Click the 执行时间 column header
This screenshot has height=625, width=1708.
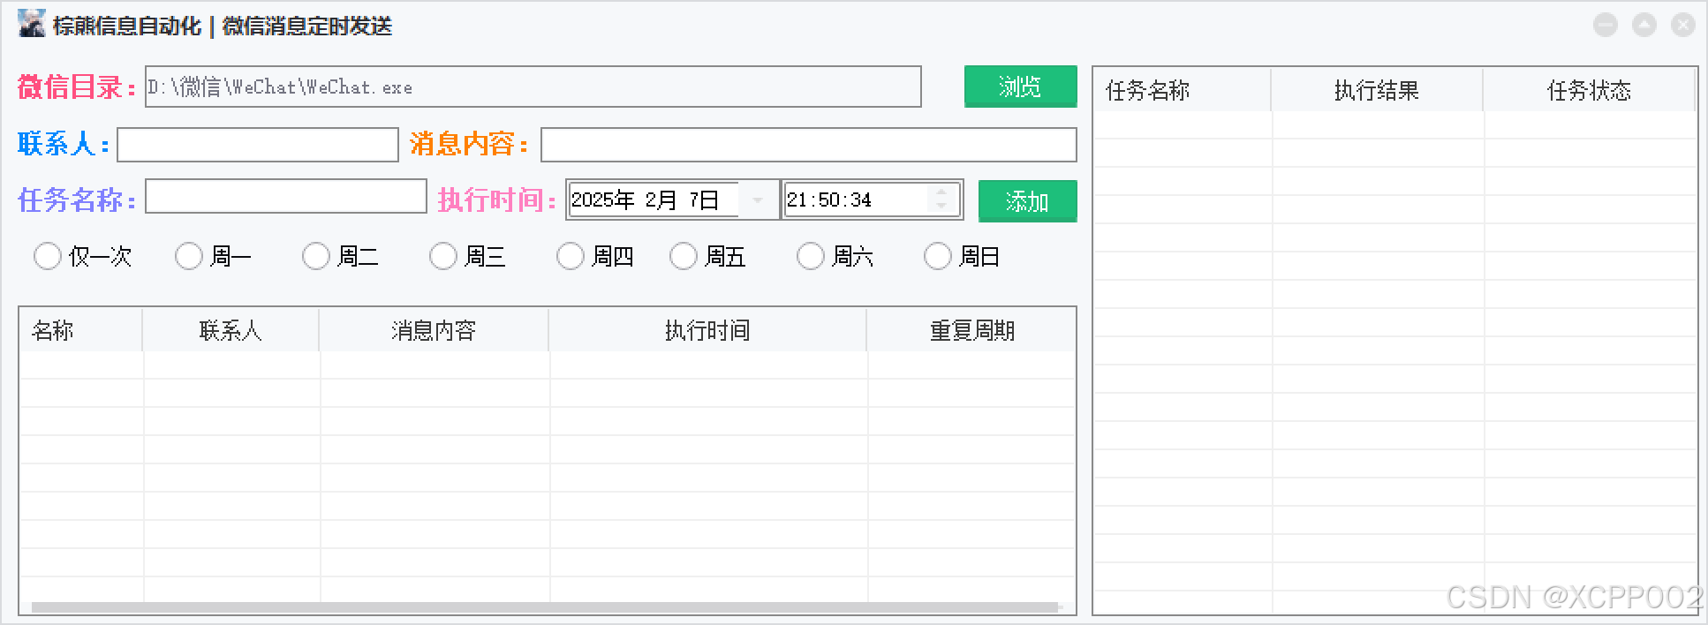[x=707, y=330]
